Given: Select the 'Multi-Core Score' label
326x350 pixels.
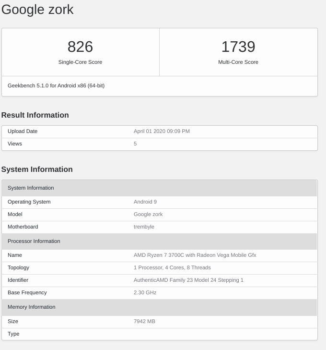Looking at the screenshot, I should pos(238,62).
